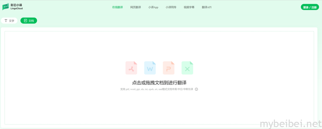Click the orange PowerPoint file icon

[169, 68]
